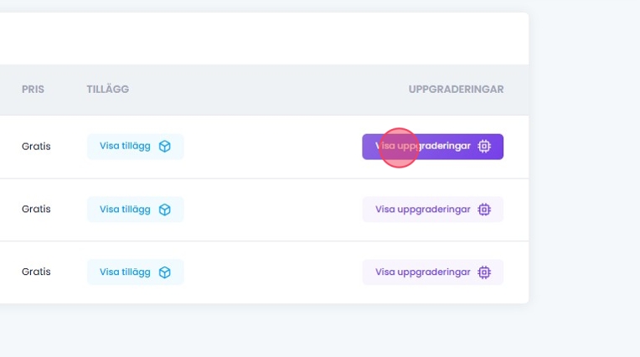
Task: Show upgrades via second row "Visa uppgraderingar" text
Action: pyautogui.click(x=422, y=210)
